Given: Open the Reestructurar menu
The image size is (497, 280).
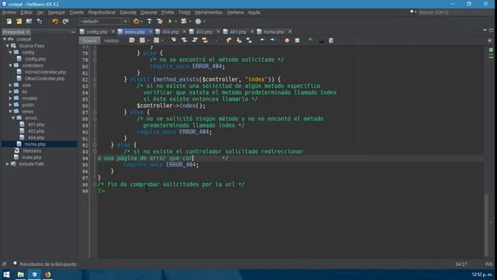Looking at the screenshot, I should 102,12.
